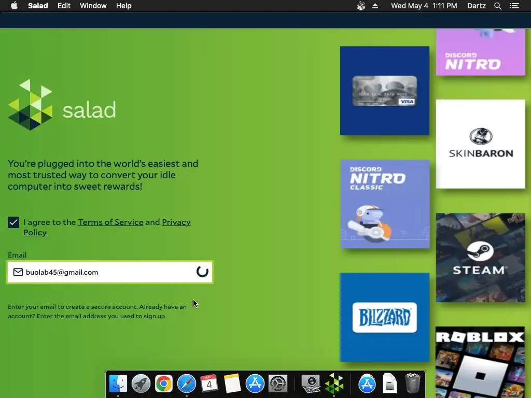
Task: Open System Preferences gear in Dock
Action: 278,384
